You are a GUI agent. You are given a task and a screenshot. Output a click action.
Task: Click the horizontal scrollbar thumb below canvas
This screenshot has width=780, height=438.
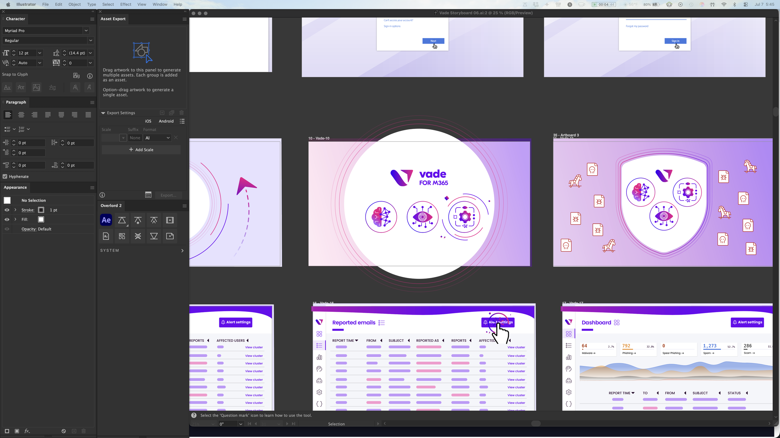click(x=536, y=423)
